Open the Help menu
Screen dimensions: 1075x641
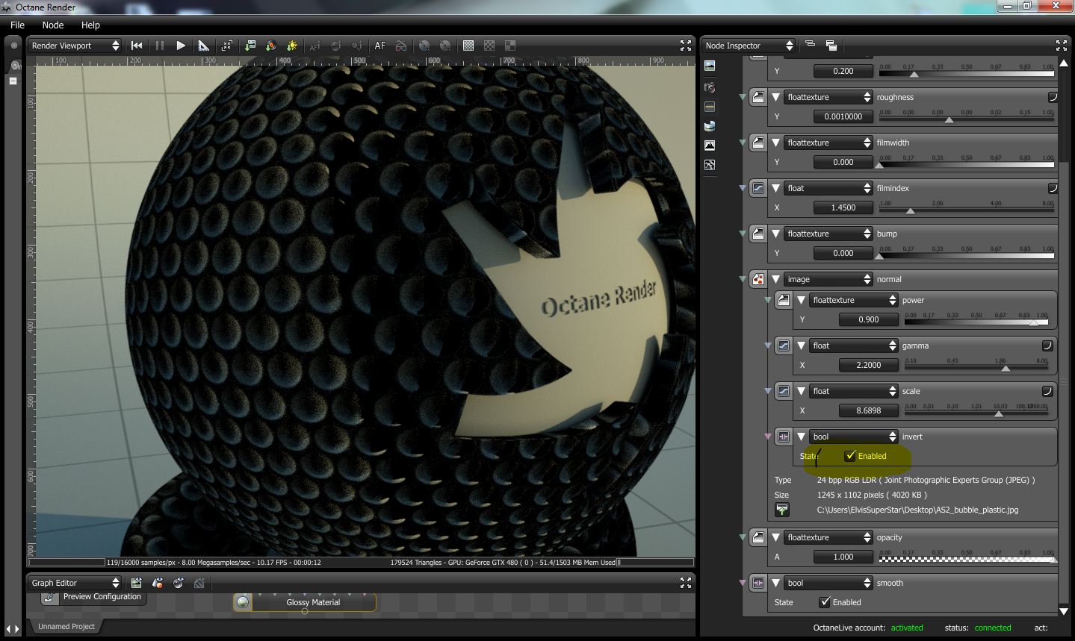[x=90, y=25]
